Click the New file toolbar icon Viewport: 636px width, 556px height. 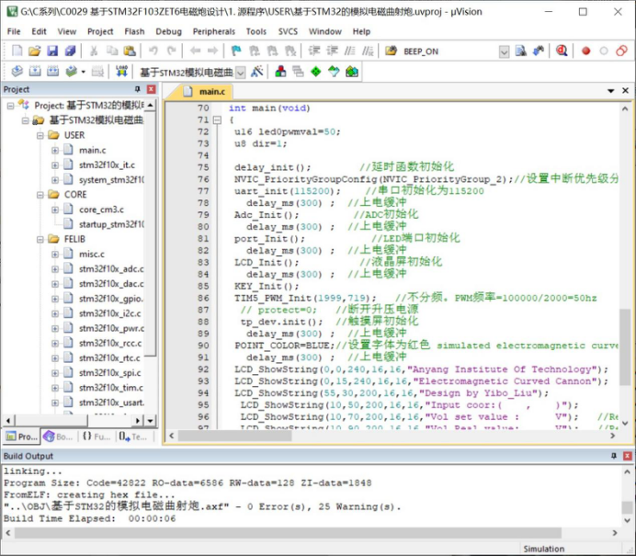pos(17,51)
